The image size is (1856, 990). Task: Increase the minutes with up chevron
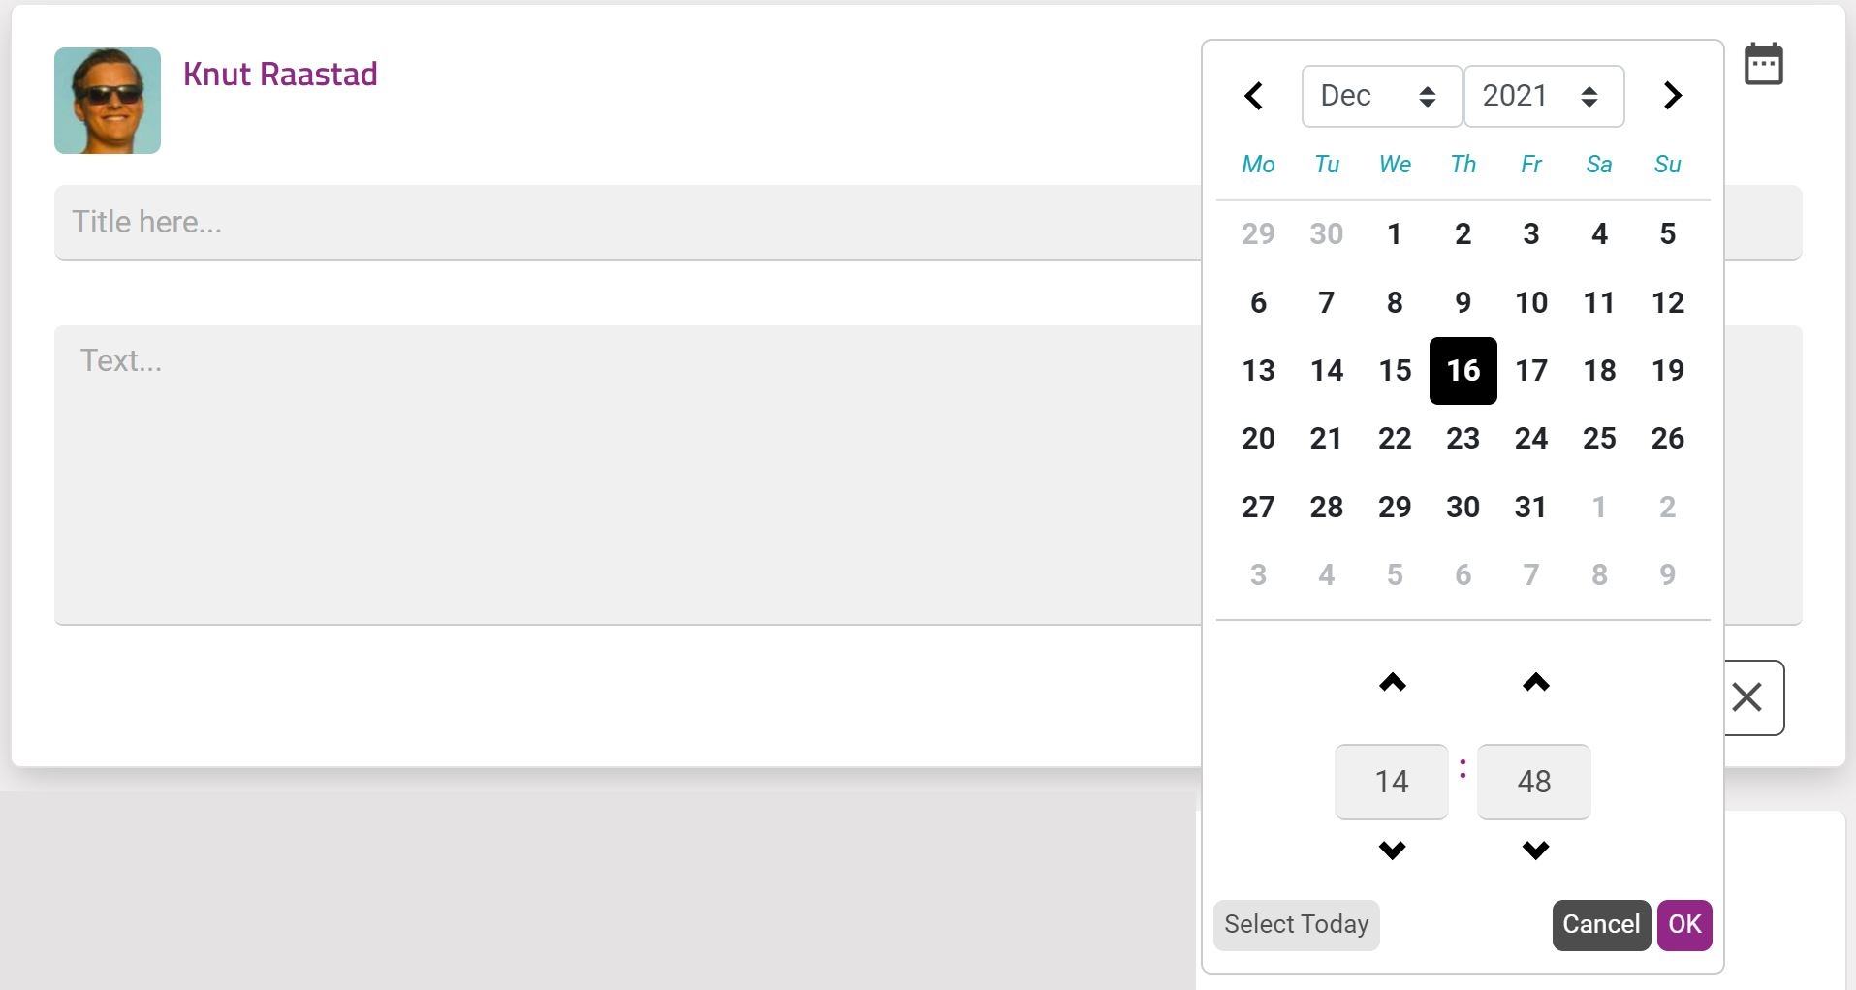[x=1535, y=683]
